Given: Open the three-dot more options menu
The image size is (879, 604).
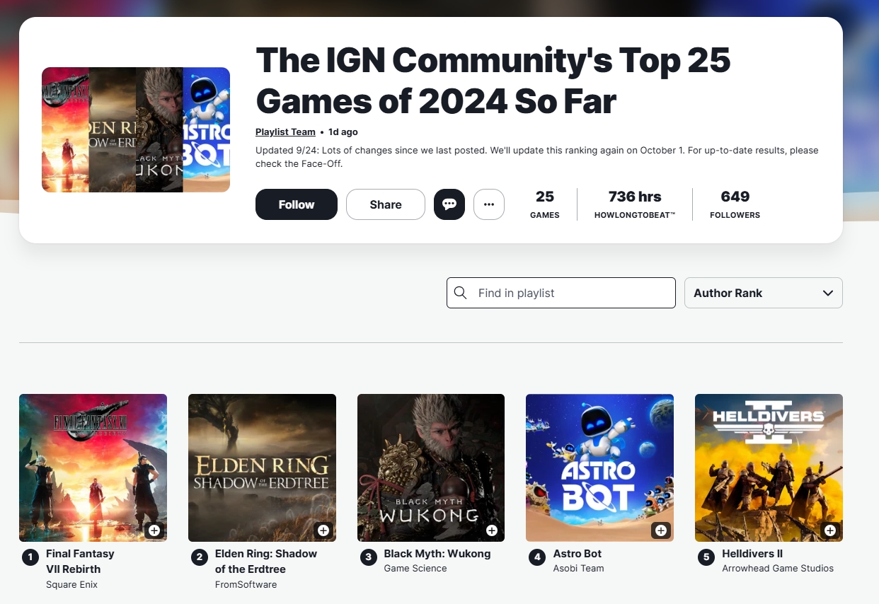Looking at the screenshot, I should [489, 204].
